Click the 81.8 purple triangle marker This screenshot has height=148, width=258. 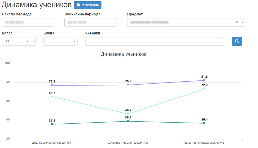tap(204, 80)
